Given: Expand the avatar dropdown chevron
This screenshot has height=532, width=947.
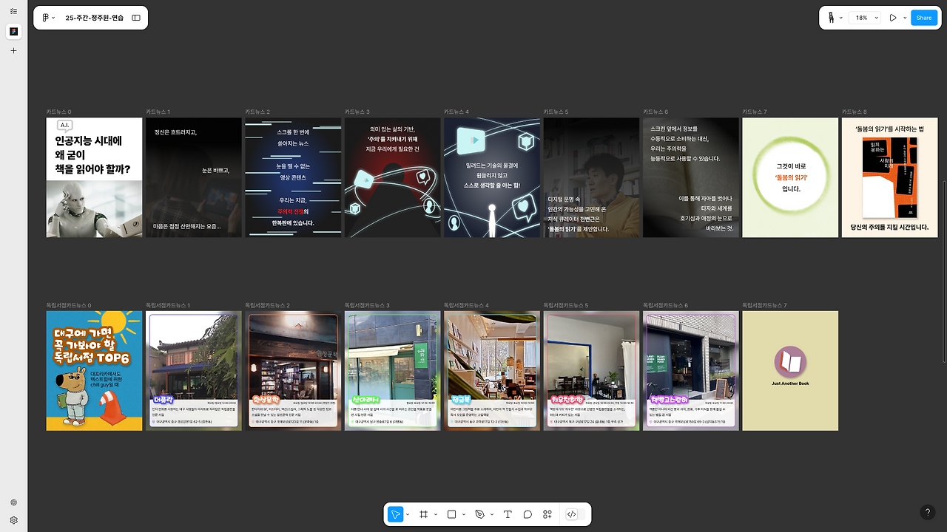Looking at the screenshot, I should tap(841, 18).
